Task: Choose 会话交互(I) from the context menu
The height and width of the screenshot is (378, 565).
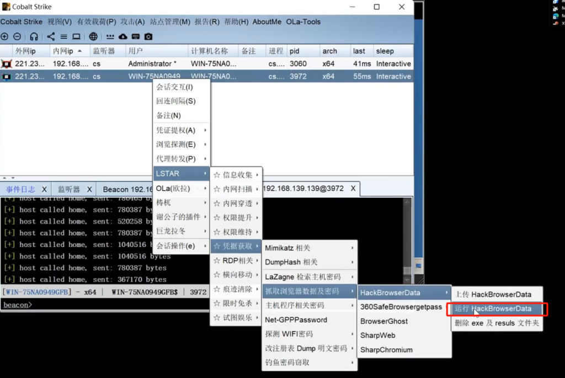Action: click(x=181, y=87)
